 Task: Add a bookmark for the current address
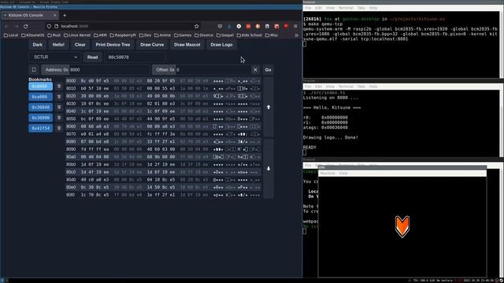34,70
